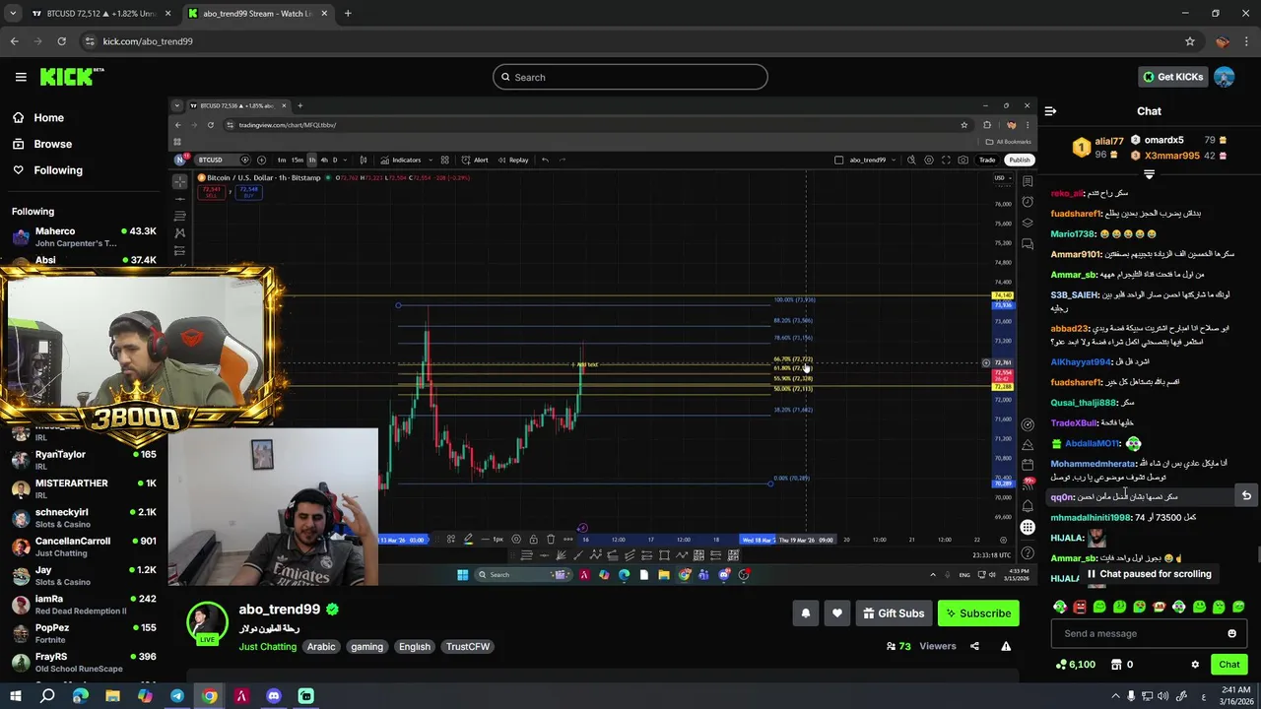Open abo_trend99 channel avatar
The image size is (1261, 709).
click(208, 622)
